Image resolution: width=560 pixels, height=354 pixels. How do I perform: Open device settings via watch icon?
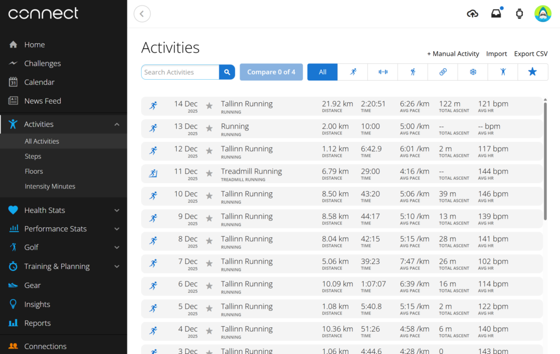click(x=520, y=13)
